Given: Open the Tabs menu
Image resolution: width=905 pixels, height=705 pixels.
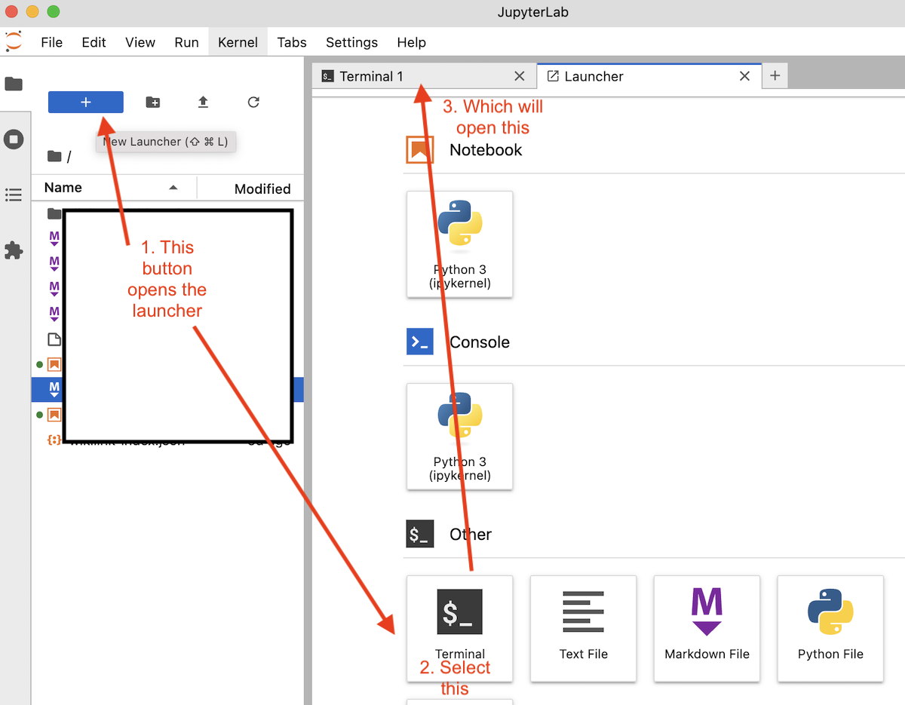Looking at the screenshot, I should click(x=292, y=42).
